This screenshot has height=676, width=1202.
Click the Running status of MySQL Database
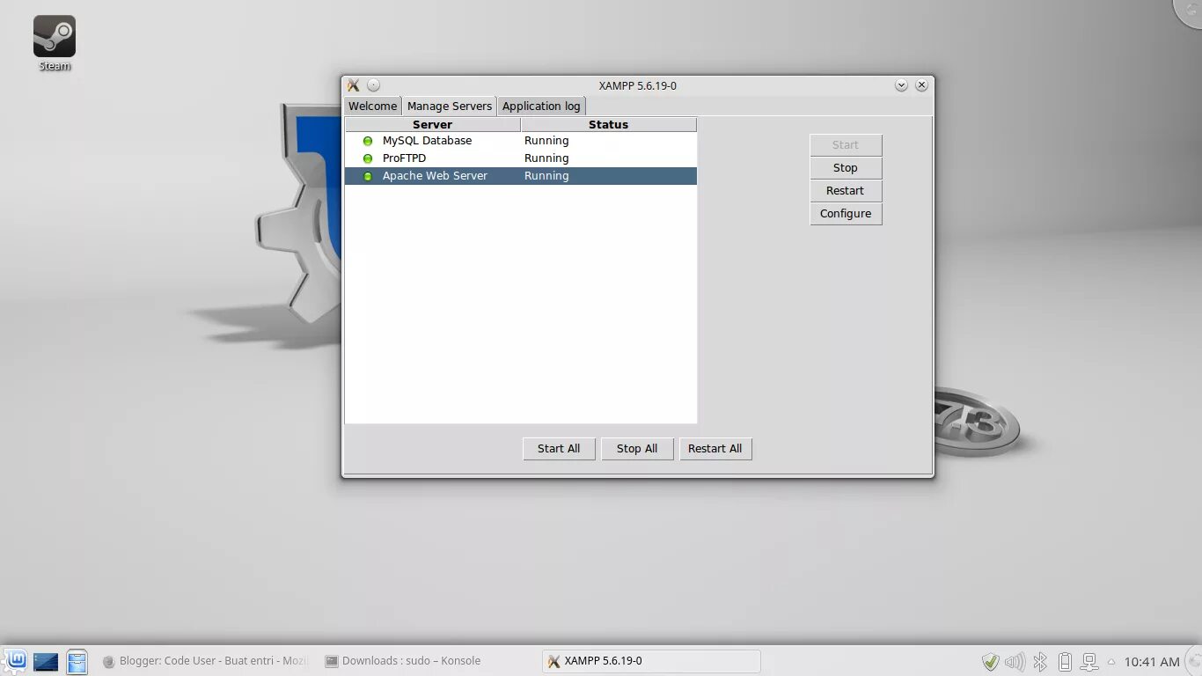[x=546, y=141]
